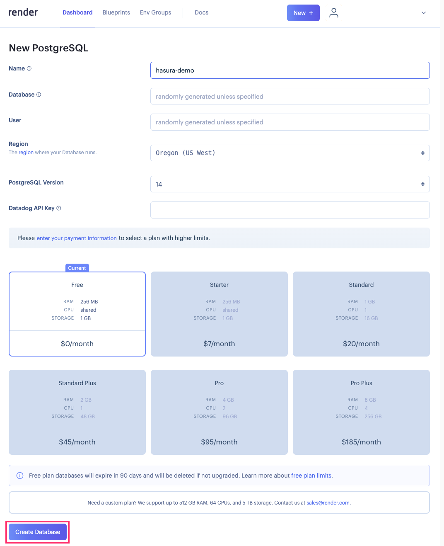The width and height of the screenshot is (444, 546).
Task: Open the free plan limits link
Action: coord(311,475)
